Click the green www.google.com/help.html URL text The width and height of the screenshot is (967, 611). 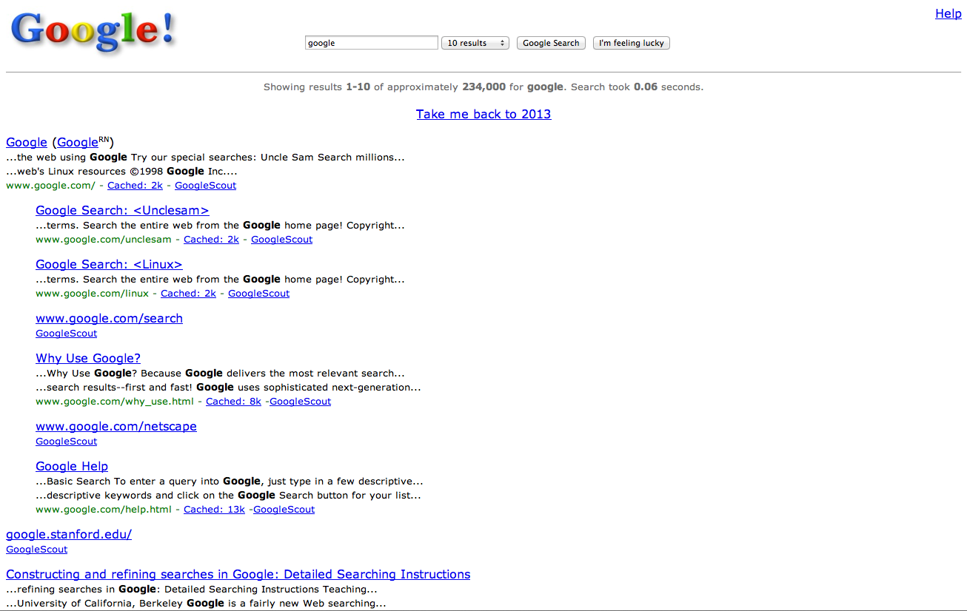tap(104, 510)
